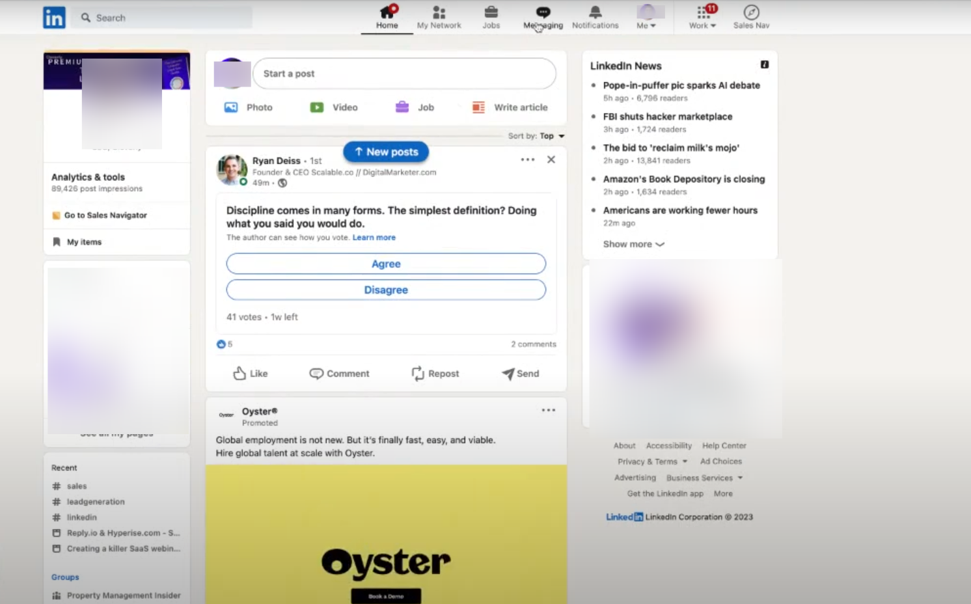This screenshot has width=971, height=604.
Task: Read Americans are working fewer hours
Action: [680, 210]
